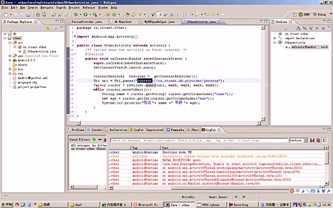This screenshot has height=208, width=333.
Task: Click Open Perspective icon
Action: [x=294, y=14]
